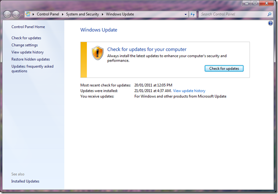The width and height of the screenshot is (278, 194).
Task: Click the 'Updates were installed:' label
Action: click(x=99, y=91)
